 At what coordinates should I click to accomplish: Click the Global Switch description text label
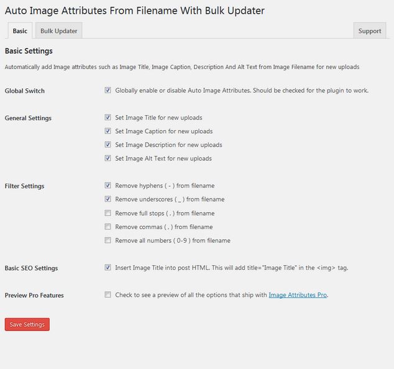click(x=242, y=91)
